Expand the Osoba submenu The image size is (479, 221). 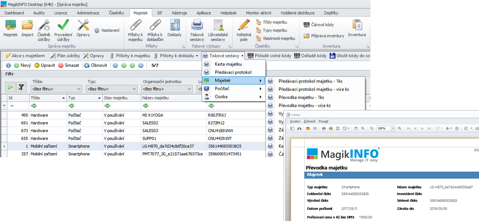point(234,97)
